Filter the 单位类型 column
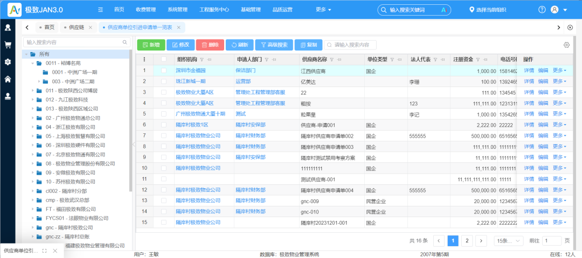Image resolution: width=582 pixels, height=258 pixels. [x=392, y=60]
